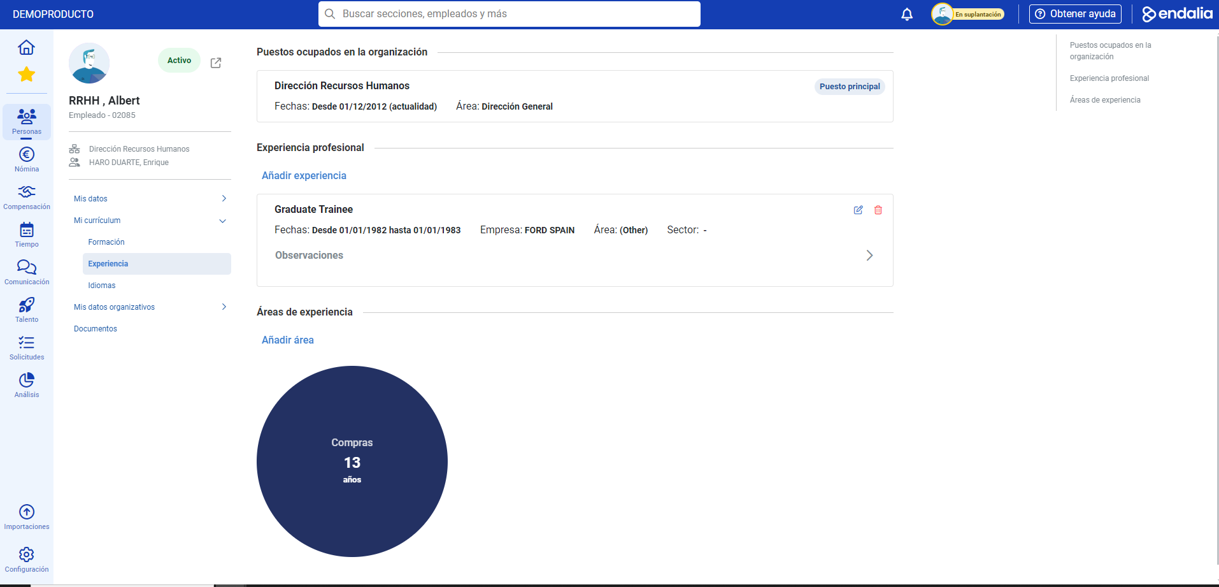Edit the Graduate Trainee experience
The image size is (1219, 587).
[859, 210]
